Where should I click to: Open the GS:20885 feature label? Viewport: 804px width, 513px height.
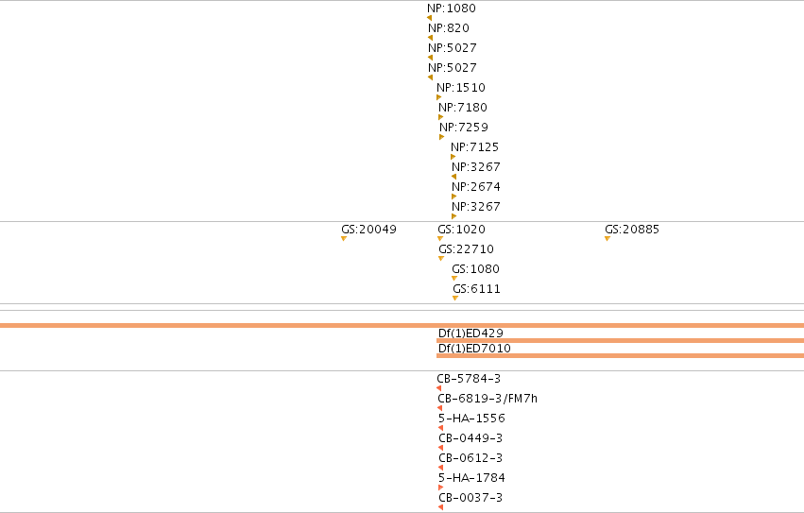pos(632,230)
